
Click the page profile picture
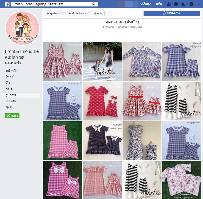(x=22, y=28)
